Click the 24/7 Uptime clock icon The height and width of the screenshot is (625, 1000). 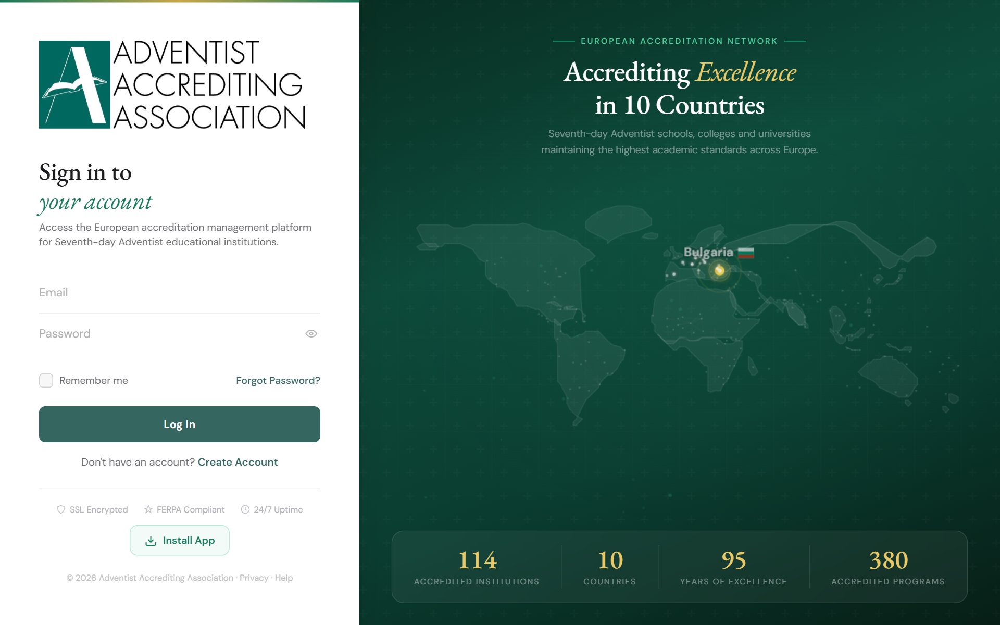coord(245,509)
